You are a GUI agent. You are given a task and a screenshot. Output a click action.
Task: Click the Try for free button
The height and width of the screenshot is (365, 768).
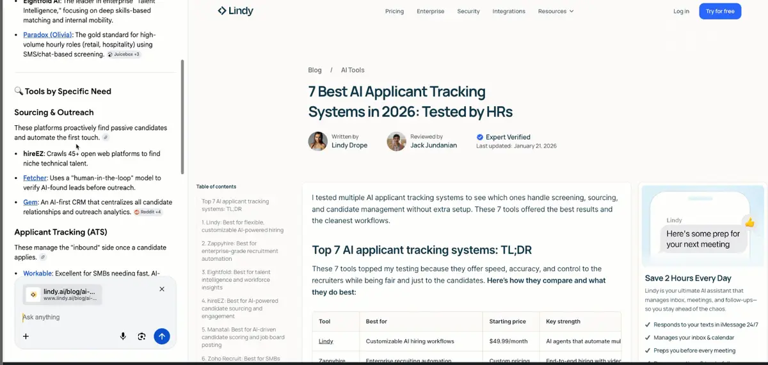tap(720, 11)
